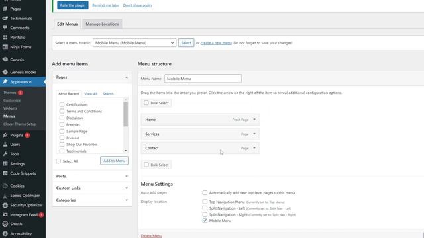Click the Portfolio grid icon

click(x=5, y=37)
